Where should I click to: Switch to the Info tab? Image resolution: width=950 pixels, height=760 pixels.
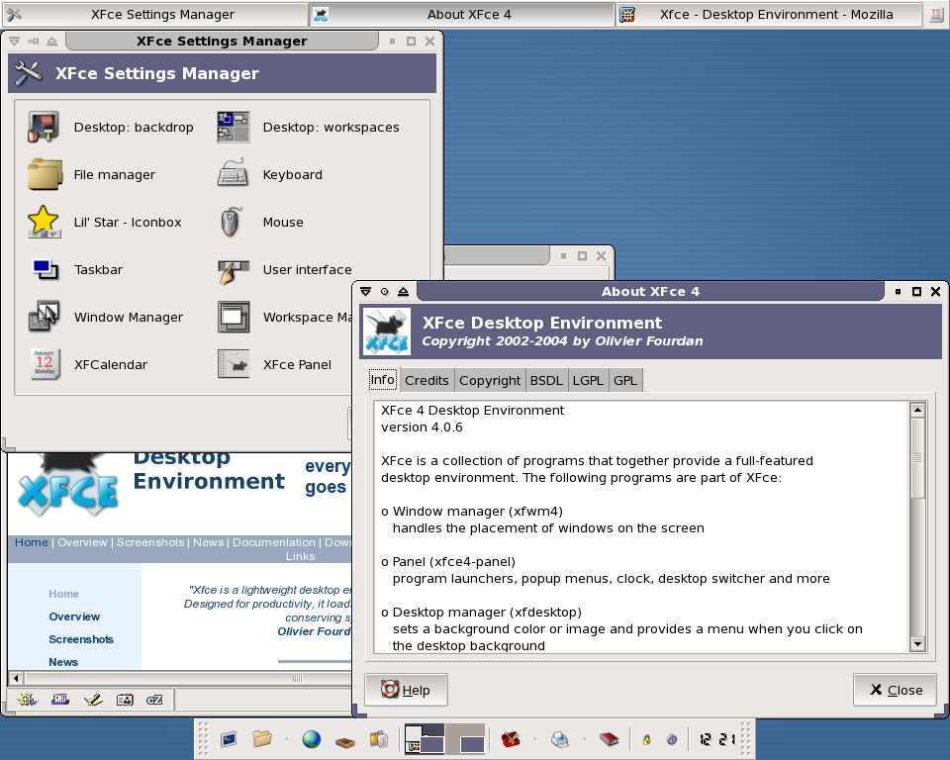pyautogui.click(x=382, y=379)
